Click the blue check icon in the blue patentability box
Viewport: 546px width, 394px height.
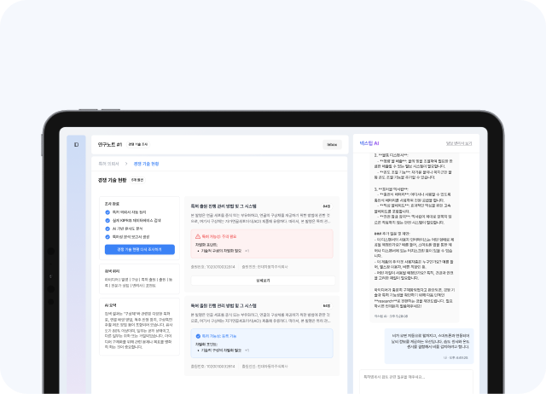point(198,336)
